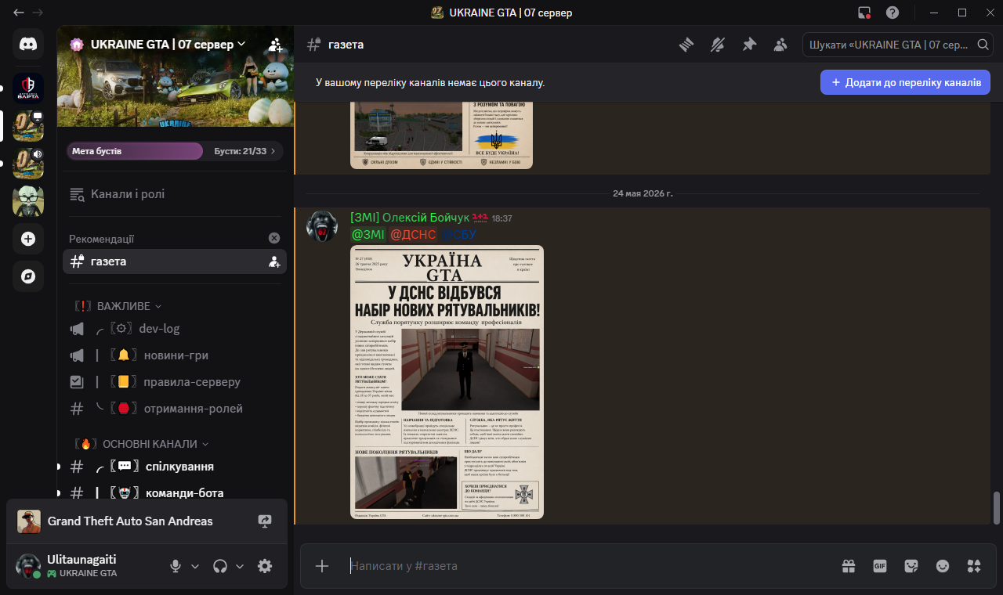
Task: Open GIF picker
Action: tap(880, 566)
